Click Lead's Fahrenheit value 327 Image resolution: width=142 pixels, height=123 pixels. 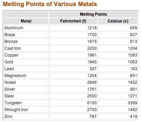[93, 69]
